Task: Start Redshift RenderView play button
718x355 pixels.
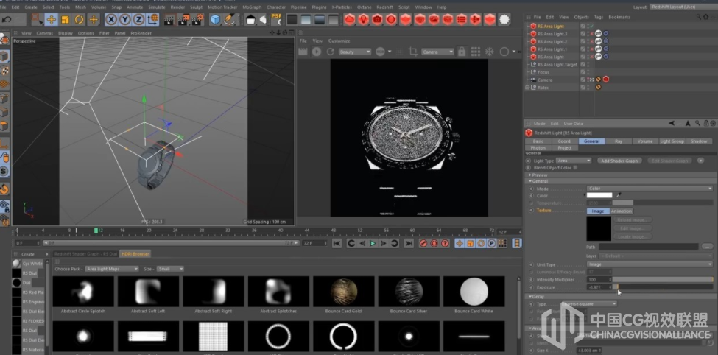Action: (317, 52)
